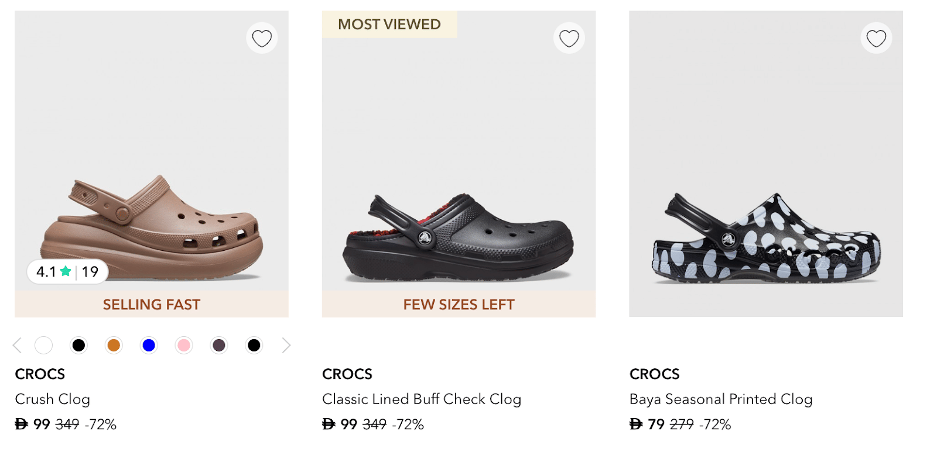Go to Classic Lined Buff Check Clog
Image resolution: width=937 pixels, height=452 pixels.
coord(422,399)
